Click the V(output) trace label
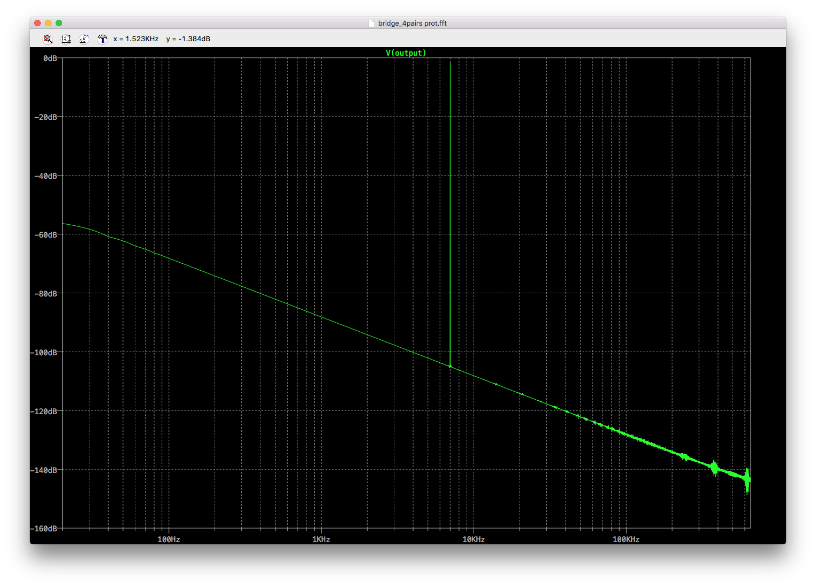This screenshot has width=816, height=587. (x=406, y=53)
